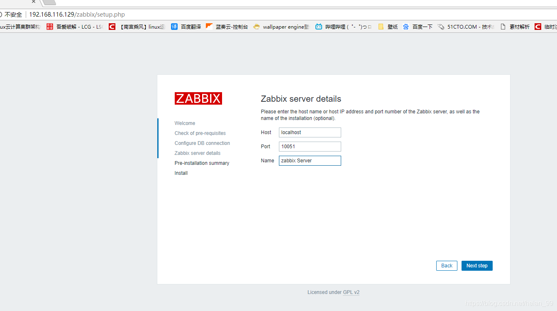
Task: Open the 百度一下 bookmark
Action: 418,27
